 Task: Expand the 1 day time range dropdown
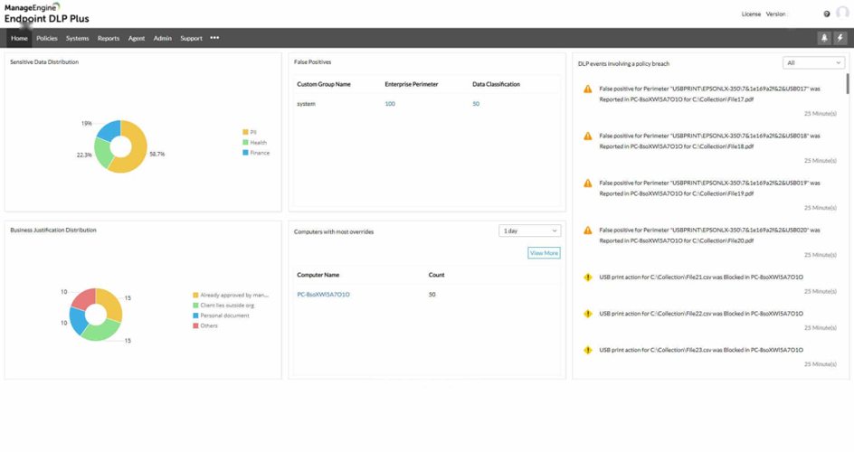coord(529,231)
